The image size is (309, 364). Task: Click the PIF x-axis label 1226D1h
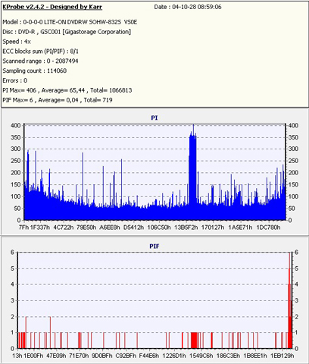(174, 356)
